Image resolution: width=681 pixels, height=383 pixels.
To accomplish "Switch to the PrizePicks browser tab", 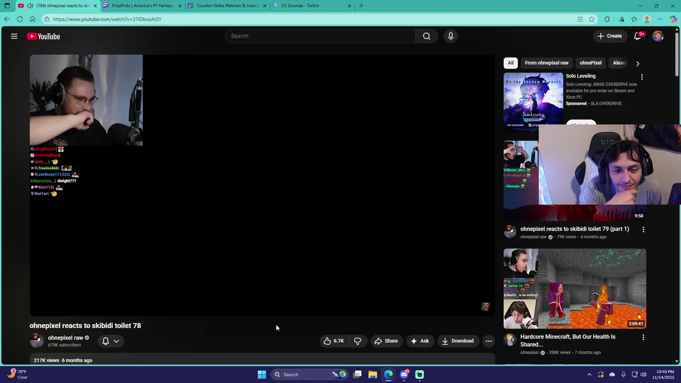I will [x=142, y=6].
